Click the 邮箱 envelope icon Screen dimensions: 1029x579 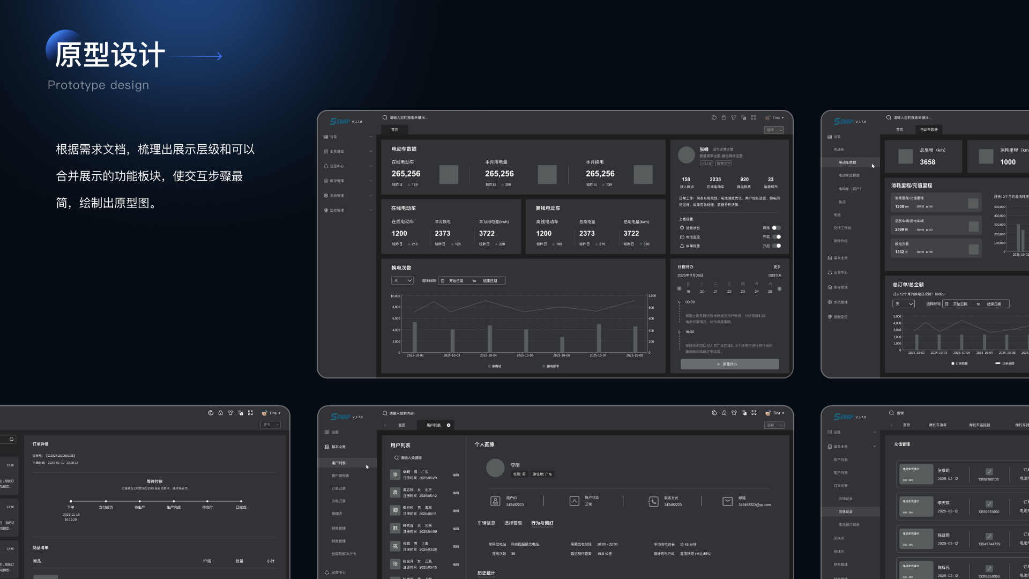point(727,501)
